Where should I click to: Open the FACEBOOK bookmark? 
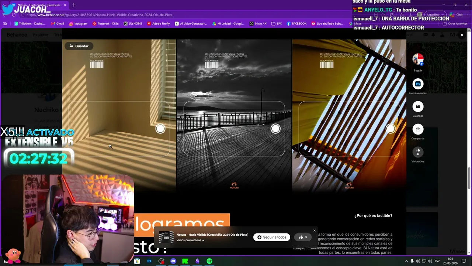click(x=296, y=24)
